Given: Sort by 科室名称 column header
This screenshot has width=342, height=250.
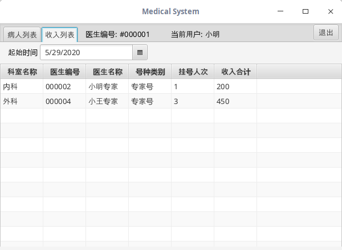Looking at the screenshot, I should click(x=22, y=72).
